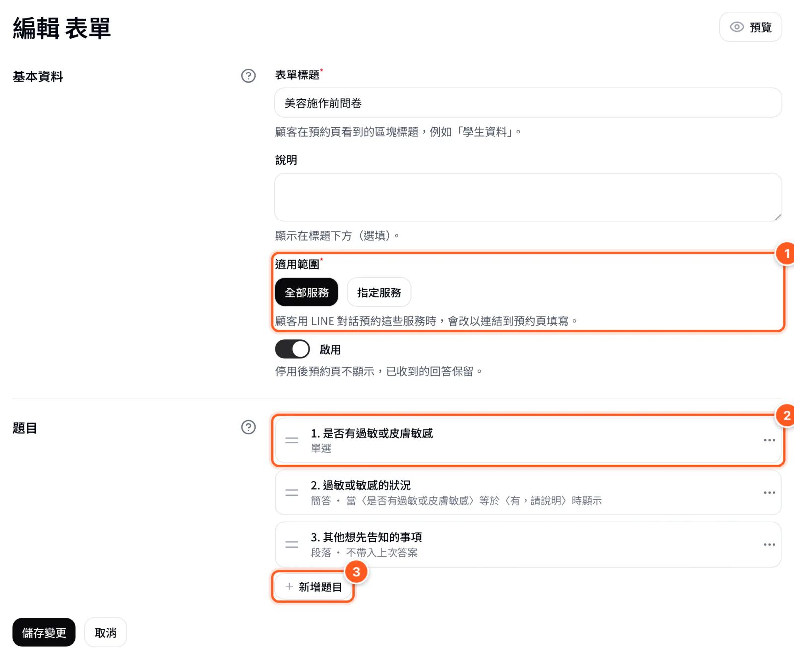The width and height of the screenshot is (794, 659).
Task: Open more options for 過敏或敏感的狀況
Action: click(769, 493)
